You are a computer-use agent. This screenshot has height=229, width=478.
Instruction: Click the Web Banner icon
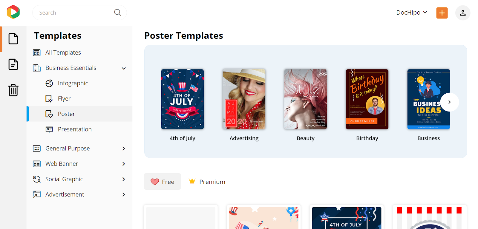coord(37,164)
